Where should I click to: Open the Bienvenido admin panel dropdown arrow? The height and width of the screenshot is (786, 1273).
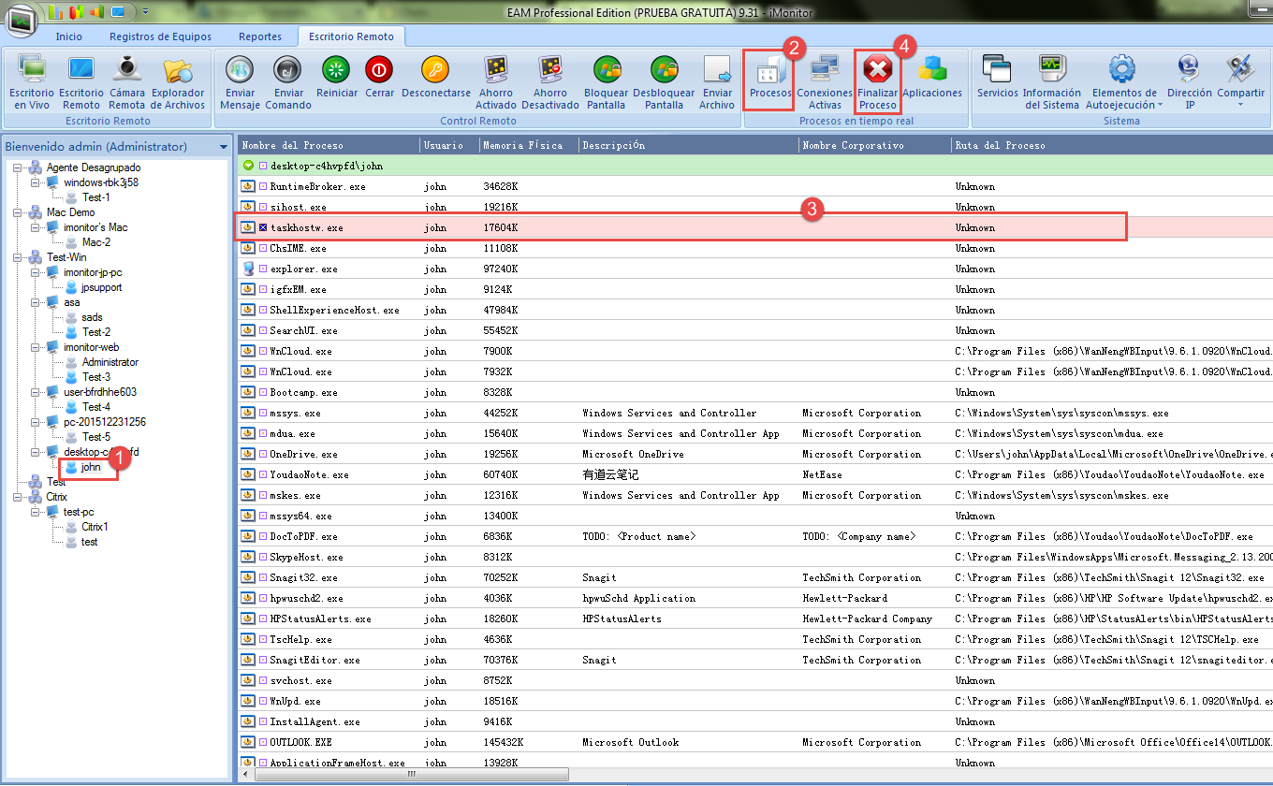click(223, 147)
